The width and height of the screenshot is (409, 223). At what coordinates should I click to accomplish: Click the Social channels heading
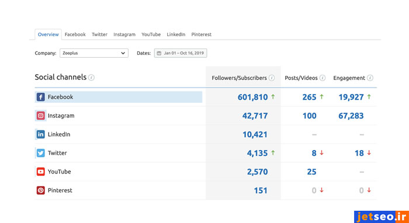(61, 77)
